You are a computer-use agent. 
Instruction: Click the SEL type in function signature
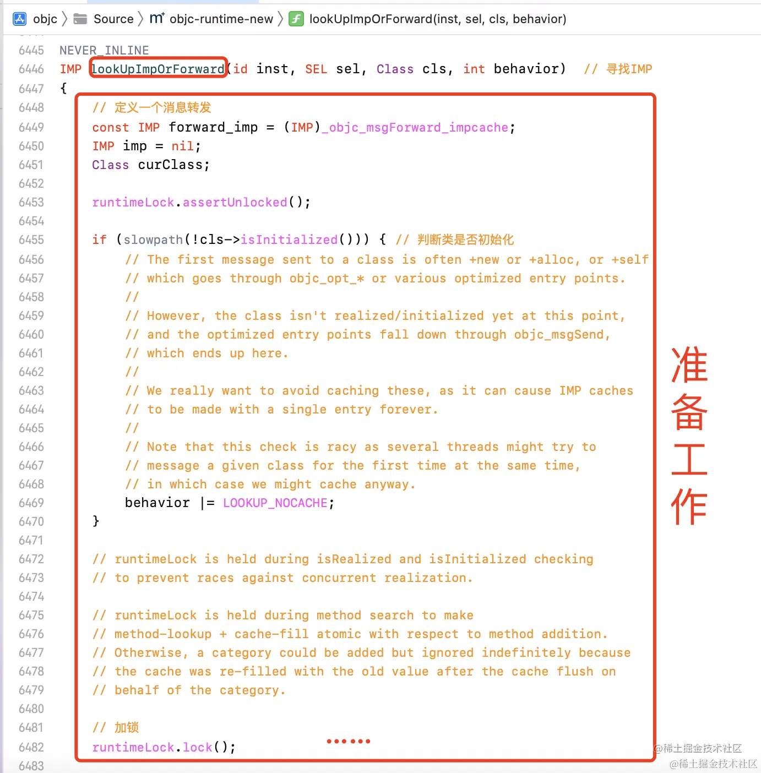(316, 69)
